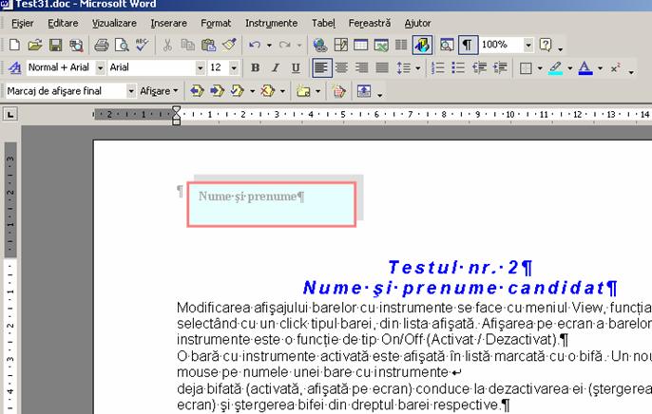
Task: Toggle the show paragraph marks button
Action: point(468,45)
